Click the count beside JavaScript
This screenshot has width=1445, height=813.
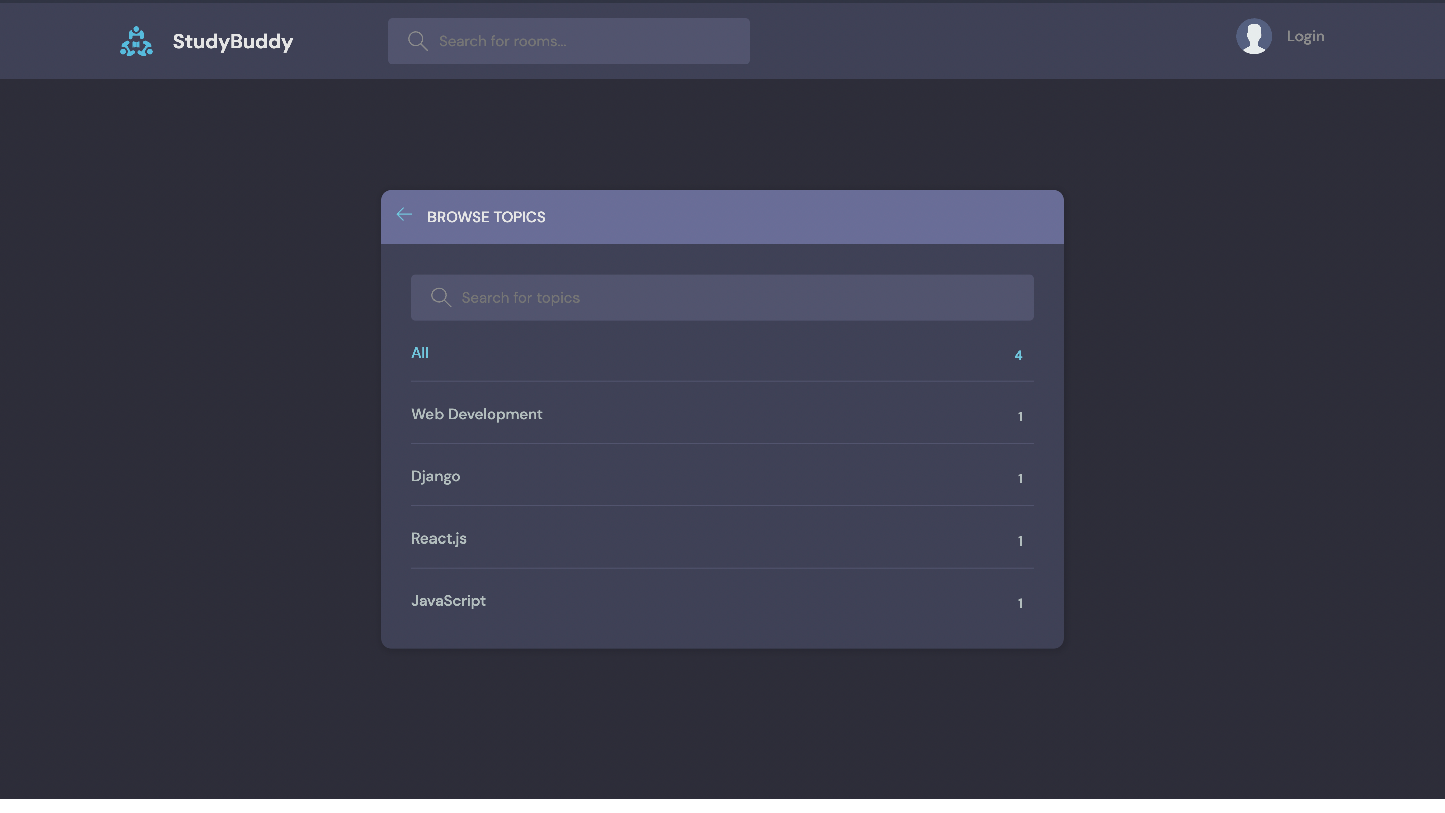tap(1020, 603)
